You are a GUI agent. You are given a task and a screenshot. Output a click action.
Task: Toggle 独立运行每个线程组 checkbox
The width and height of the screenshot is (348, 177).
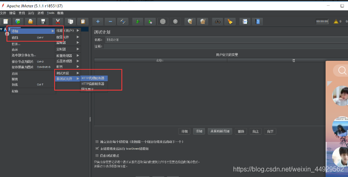click(x=97, y=142)
